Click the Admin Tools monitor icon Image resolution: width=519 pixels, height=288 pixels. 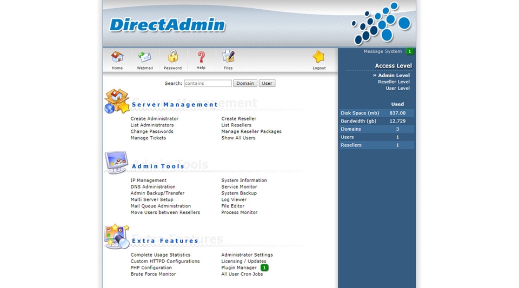(117, 162)
